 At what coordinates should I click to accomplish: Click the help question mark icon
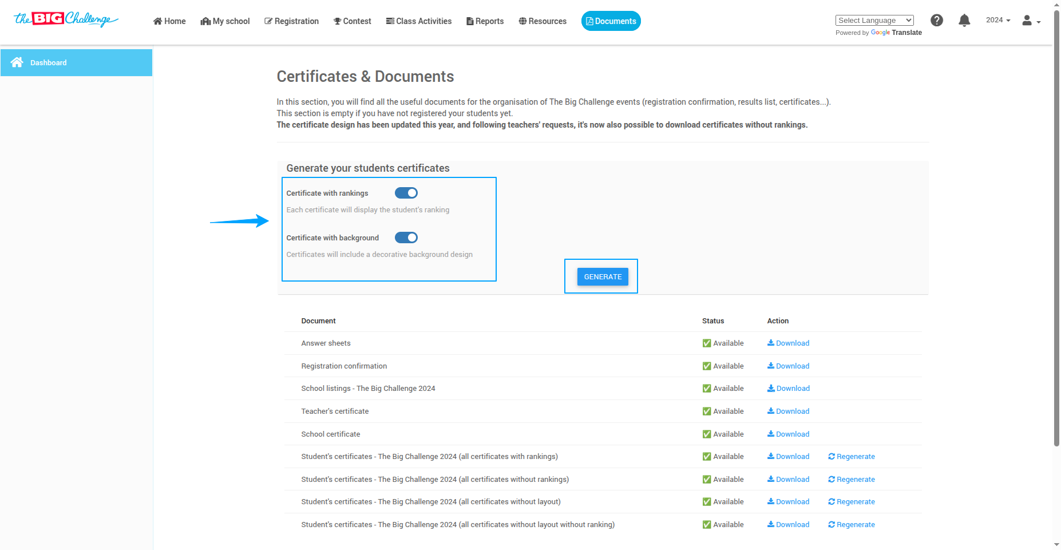click(x=936, y=21)
